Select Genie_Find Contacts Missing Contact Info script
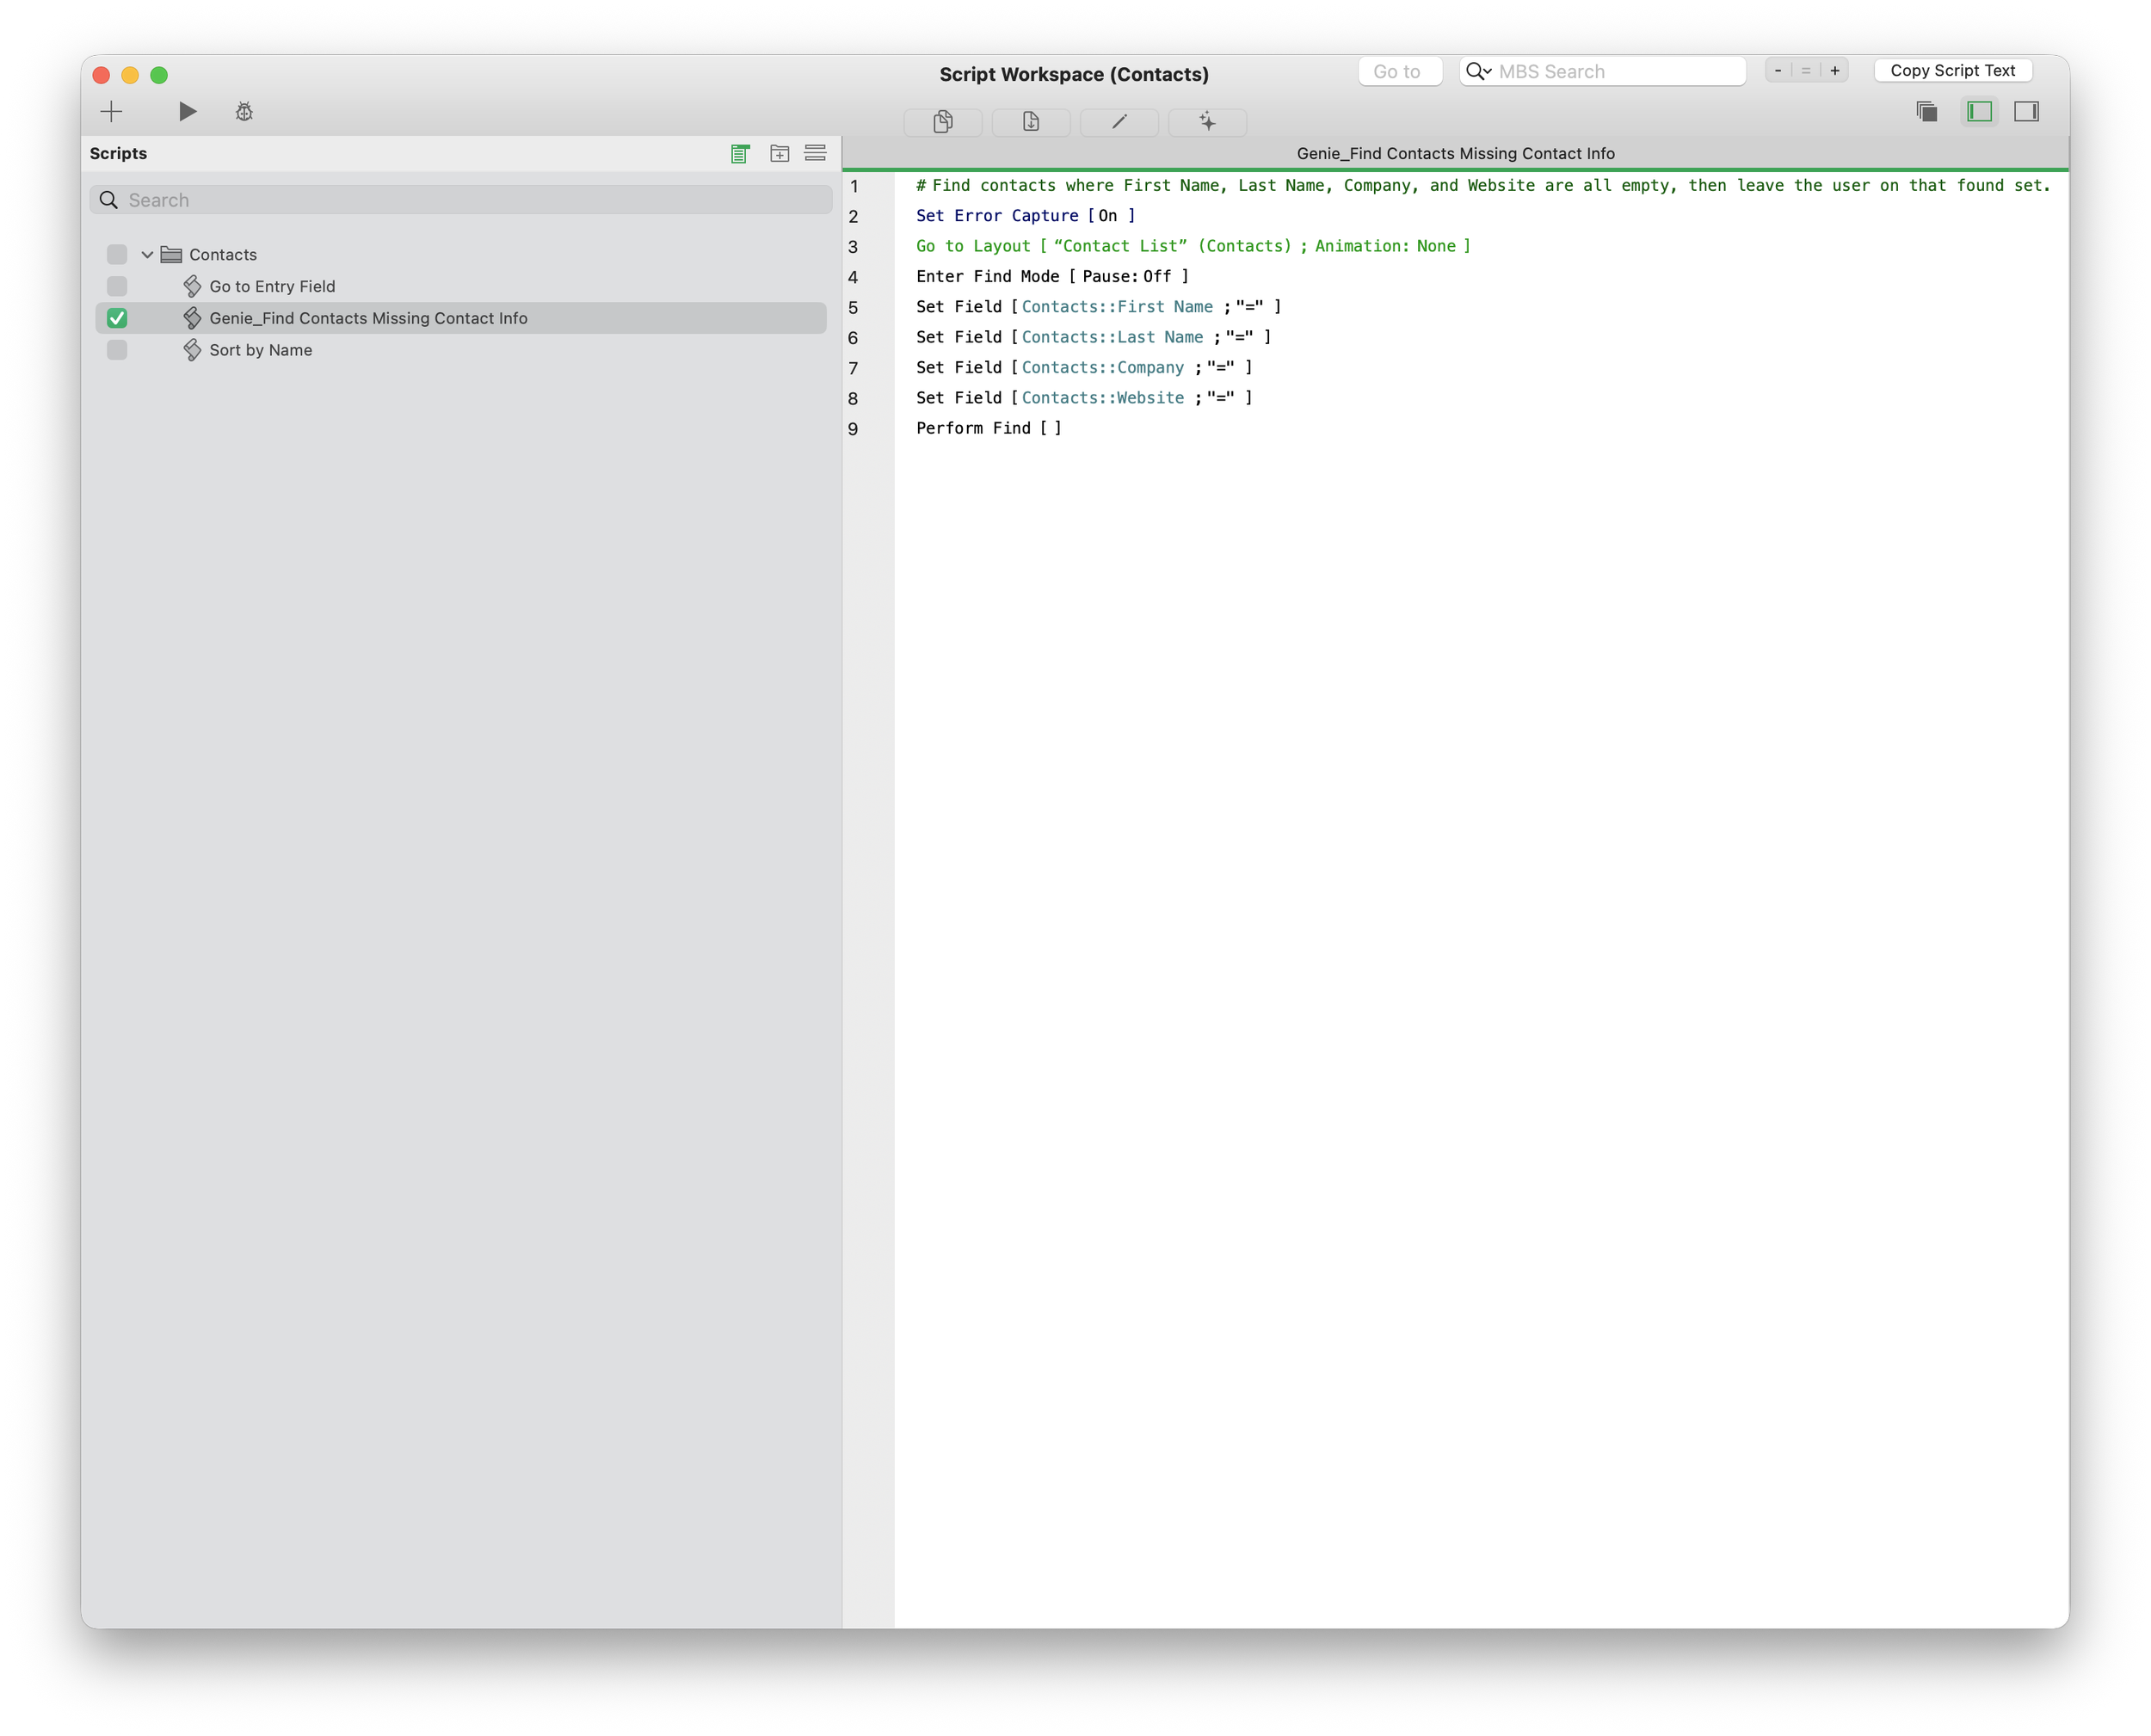This screenshot has height=1736, width=2151. click(461, 318)
